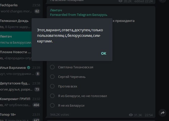Click the 62 unread badge on TechSparks
Screen dimensions: 169x121
[37, 11]
